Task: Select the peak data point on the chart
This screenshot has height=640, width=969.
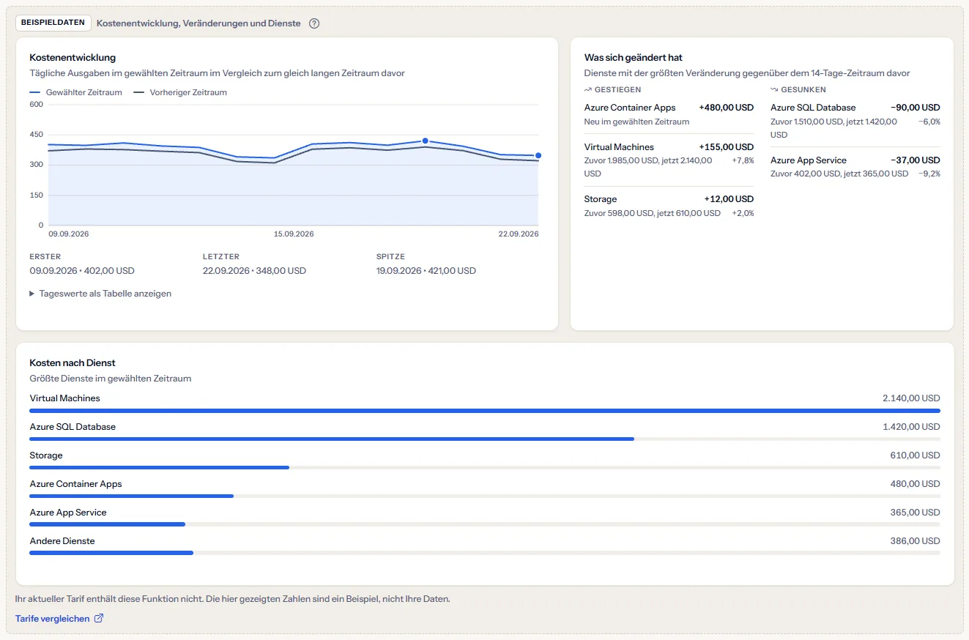Action: tap(425, 141)
